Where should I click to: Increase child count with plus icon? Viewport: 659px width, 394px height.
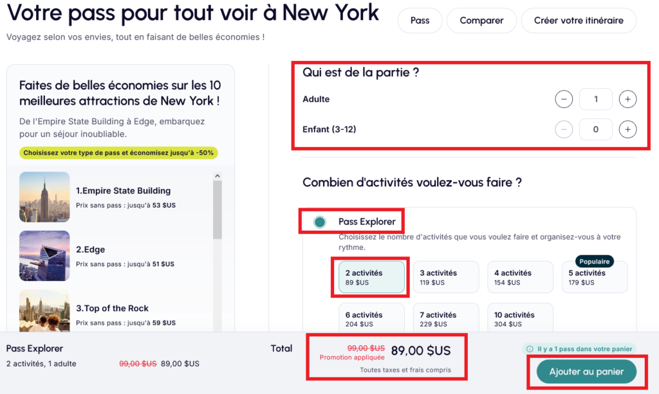coord(627,130)
